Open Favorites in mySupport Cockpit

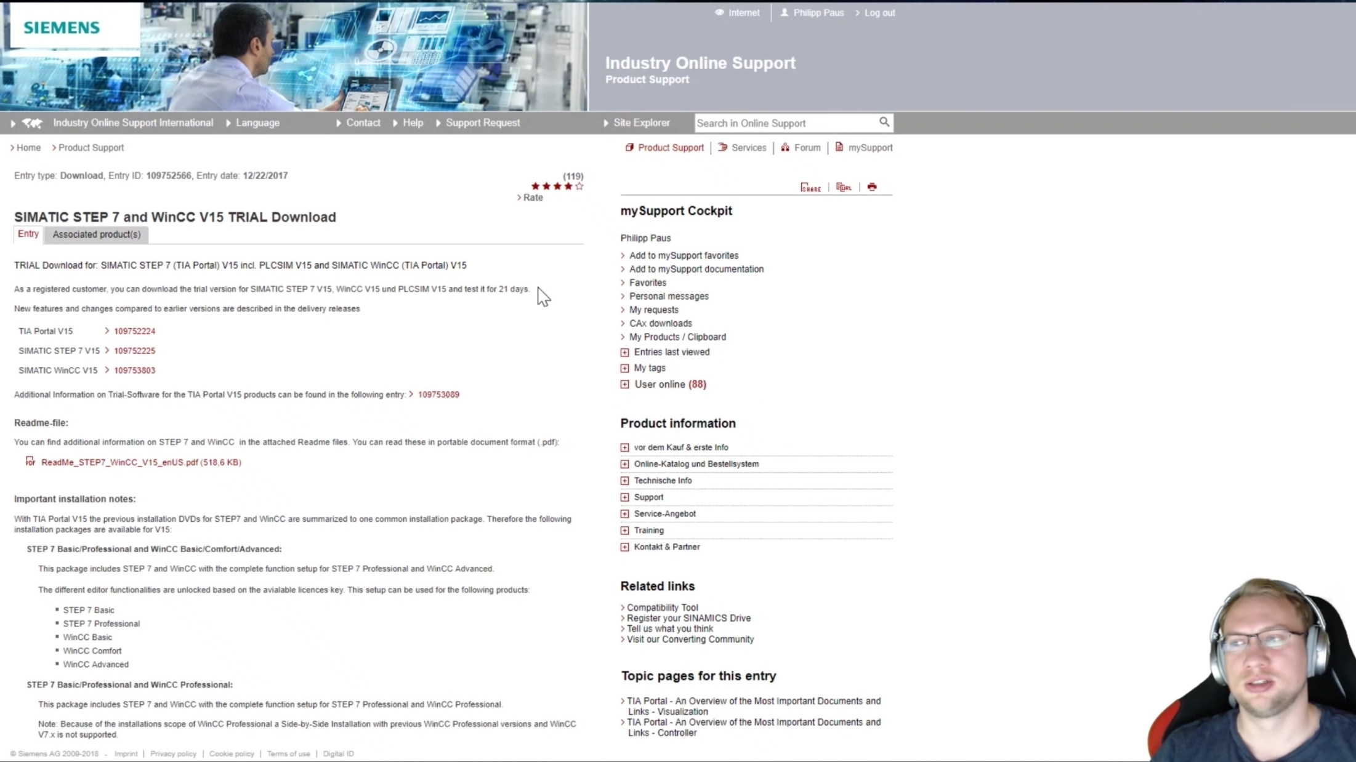coord(648,283)
